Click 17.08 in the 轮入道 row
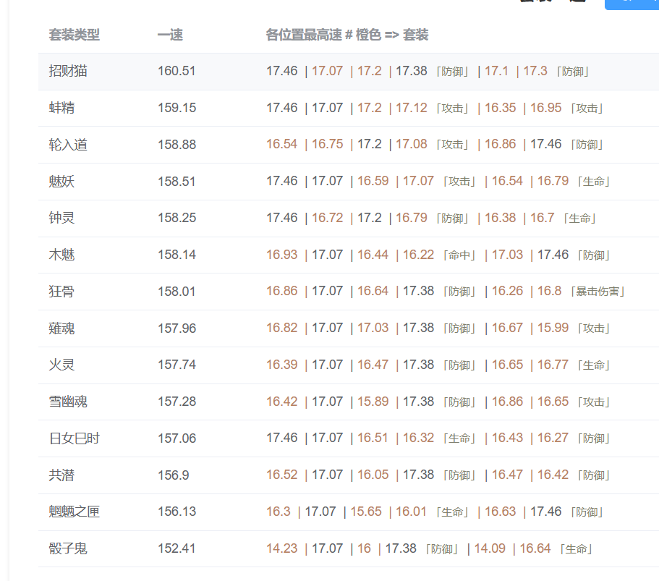Image resolution: width=659 pixels, height=581 pixels. [x=412, y=144]
